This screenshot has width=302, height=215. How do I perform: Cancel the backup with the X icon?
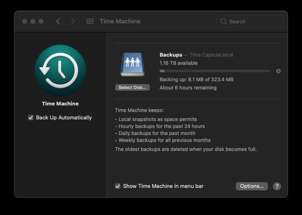tap(278, 71)
